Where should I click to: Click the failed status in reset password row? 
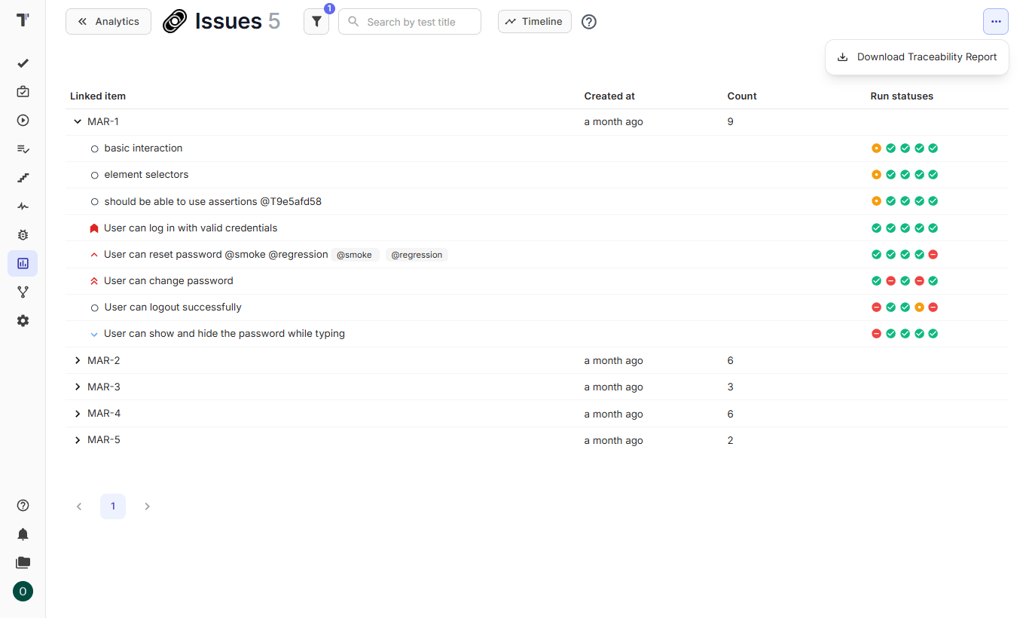(x=933, y=255)
